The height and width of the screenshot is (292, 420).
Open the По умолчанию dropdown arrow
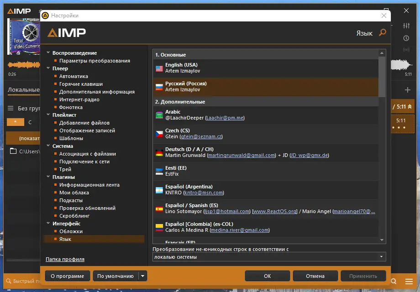tap(143, 276)
